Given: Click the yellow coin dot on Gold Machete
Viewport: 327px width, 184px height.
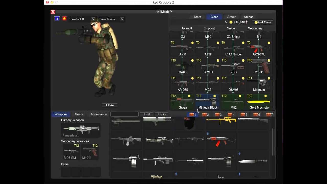Looking at the screenshot, I should click(265, 96).
